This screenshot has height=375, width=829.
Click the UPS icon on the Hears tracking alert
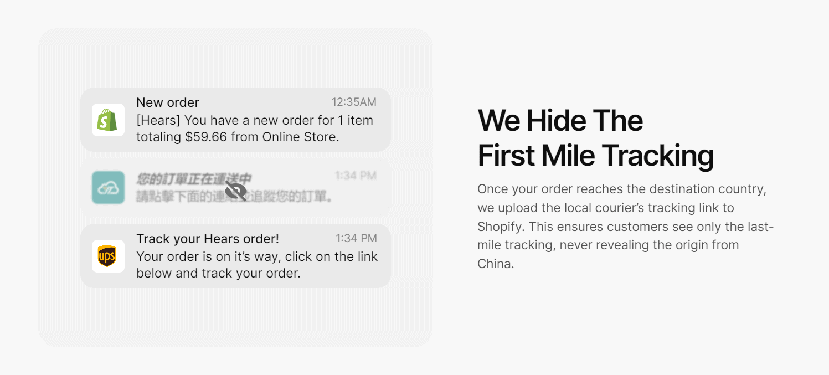click(x=107, y=256)
